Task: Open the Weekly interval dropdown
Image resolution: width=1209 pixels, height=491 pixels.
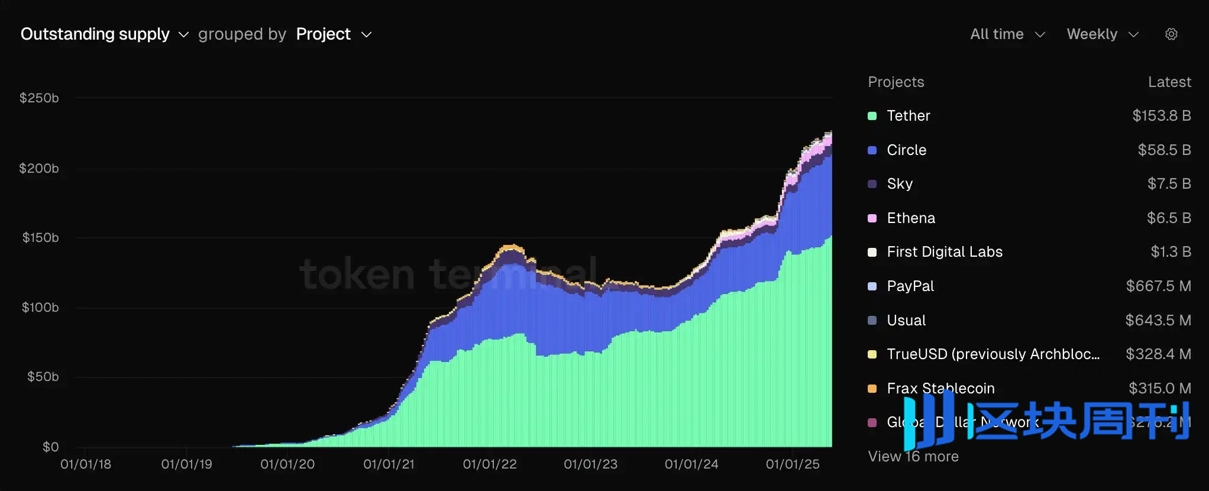Action: pos(1103,34)
